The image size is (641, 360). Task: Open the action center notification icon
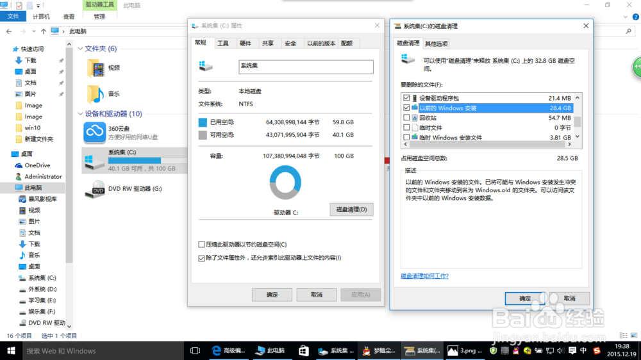coord(572,350)
